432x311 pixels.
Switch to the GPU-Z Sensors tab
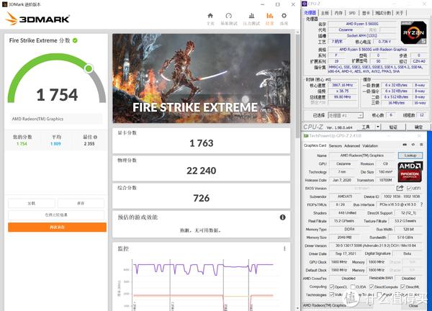point(336,145)
